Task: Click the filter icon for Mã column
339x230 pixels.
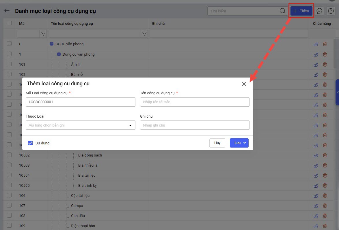Action: click(x=43, y=34)
